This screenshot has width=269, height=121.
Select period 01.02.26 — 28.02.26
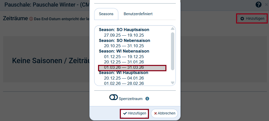pos(124,83)
